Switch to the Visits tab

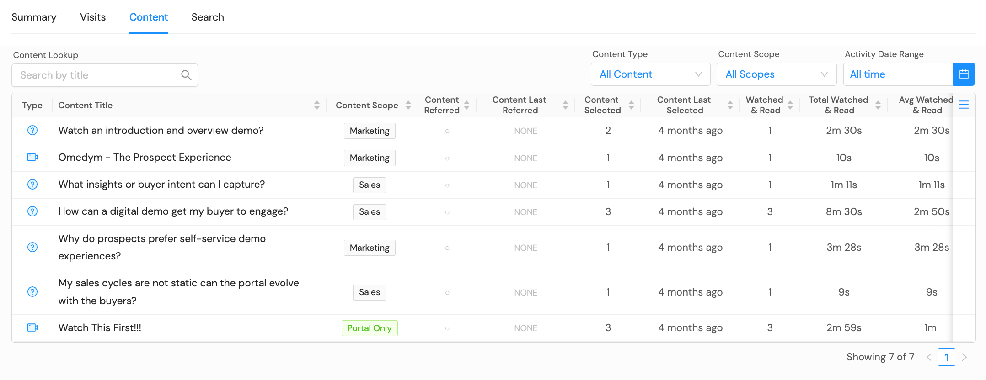coord(93,17)
